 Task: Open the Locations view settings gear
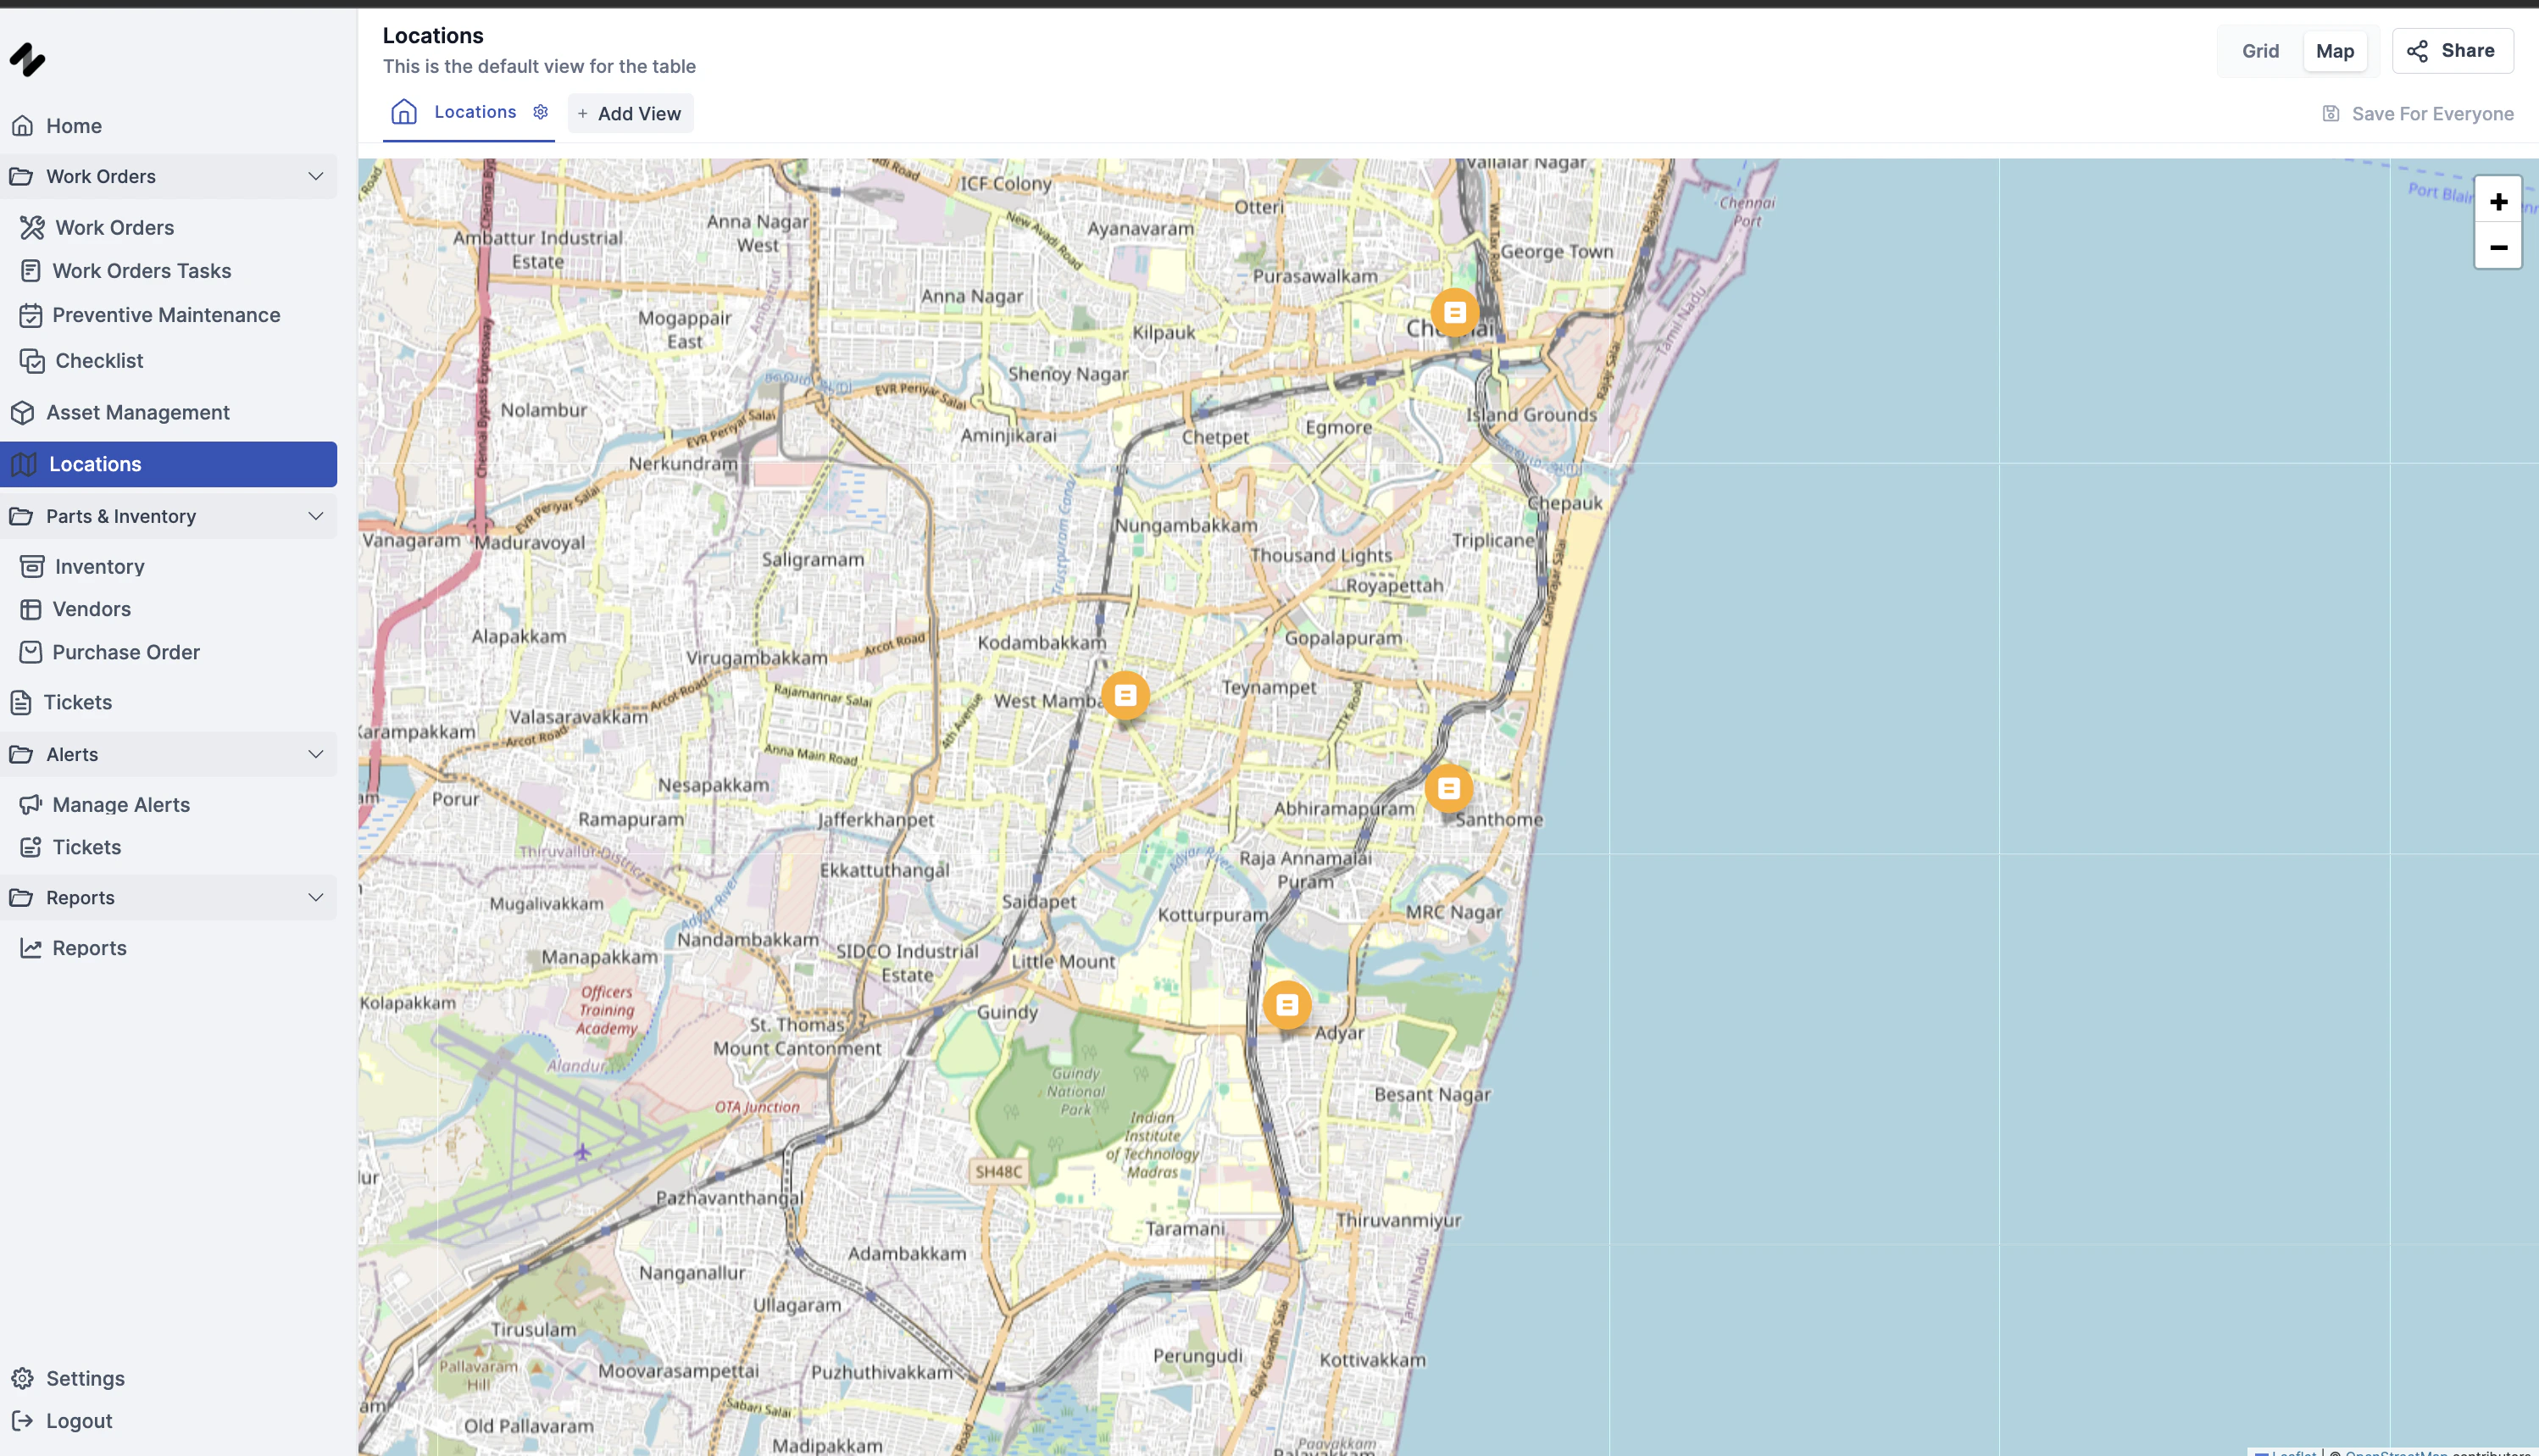540,111
